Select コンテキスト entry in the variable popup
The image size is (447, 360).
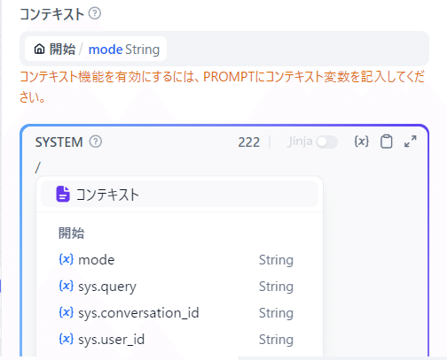(x=179, y=195)
